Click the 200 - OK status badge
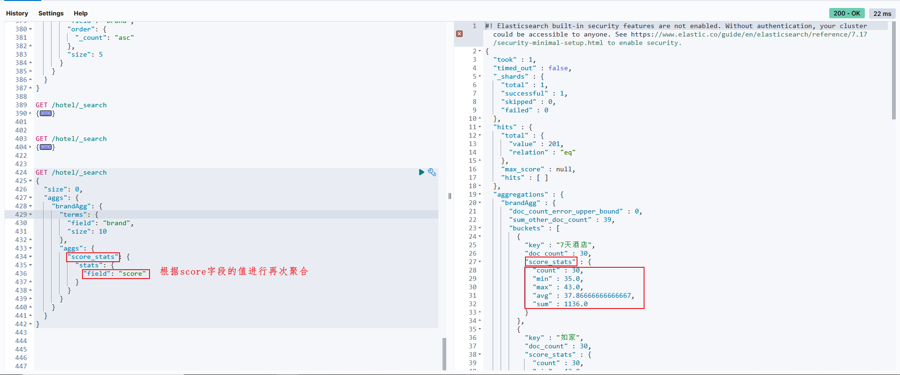 (x=847, y=13)
